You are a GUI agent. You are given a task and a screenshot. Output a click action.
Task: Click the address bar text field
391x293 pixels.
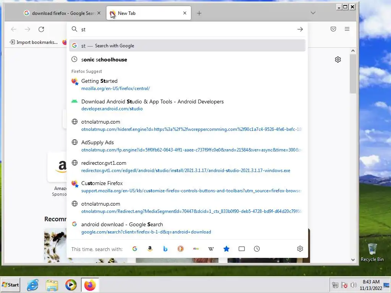click(187, 29)
